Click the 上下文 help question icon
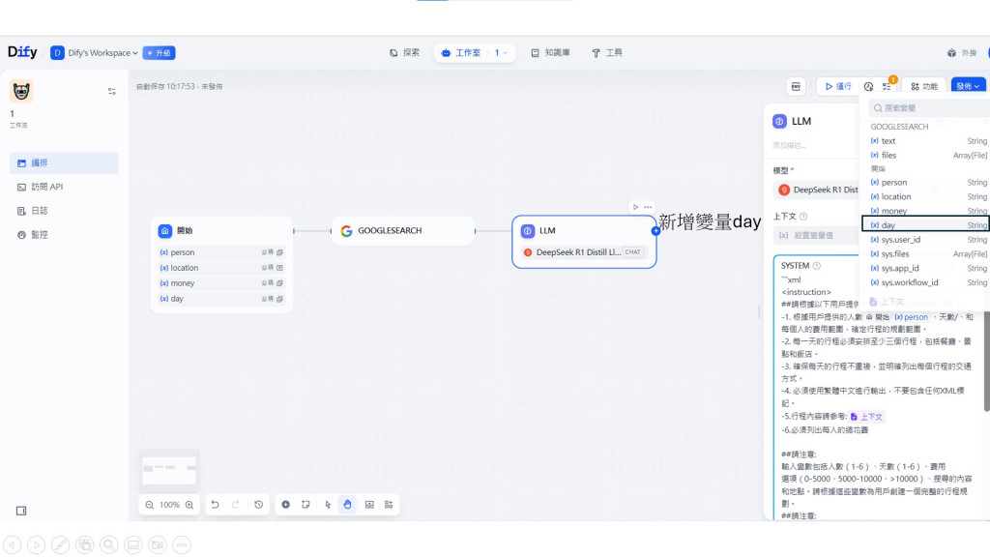 pyautogui.click(x=803, y=217)
